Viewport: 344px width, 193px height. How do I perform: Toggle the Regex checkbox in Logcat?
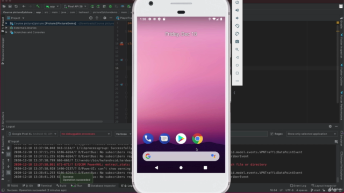pyautogui.click(x=272, y=134)
